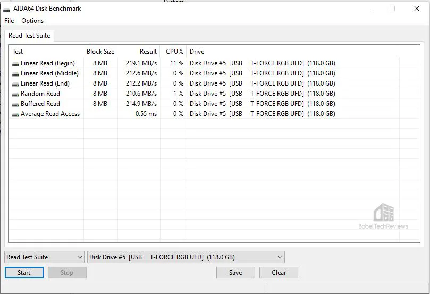Click the drive icon beside Random Read
This screenshot has width=430, height=294.
(x=15, y=94)
